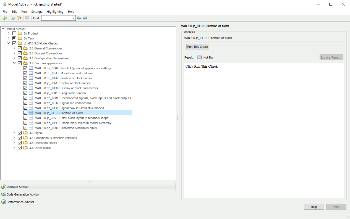Image resolution: width=350 pixels, height=219 pixels.
Task: Collapse the Model Advisor root node
Action: coord(3,28)
